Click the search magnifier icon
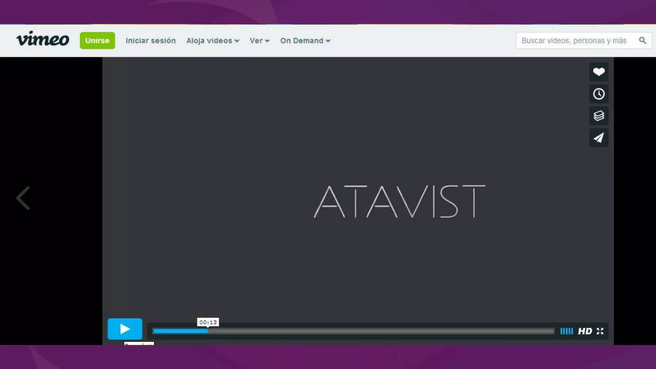 (x=642, y=41)
